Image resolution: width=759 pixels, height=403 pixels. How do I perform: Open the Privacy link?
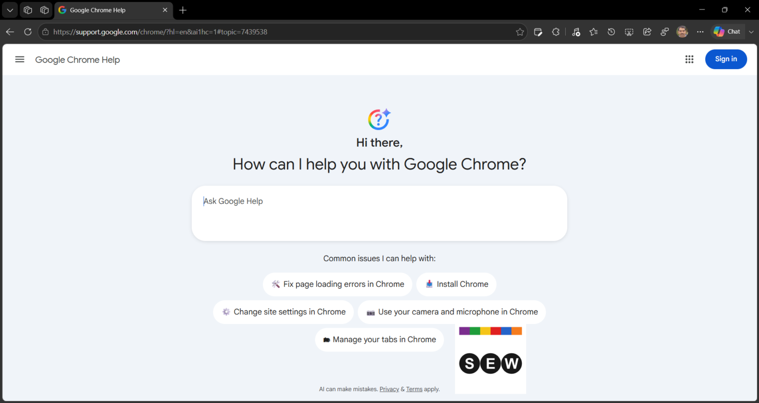coord(389,389)
